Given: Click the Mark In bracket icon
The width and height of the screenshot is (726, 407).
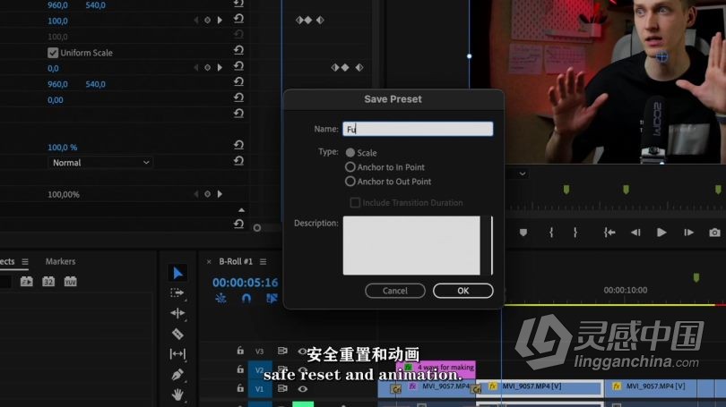Looking at the screenshot, I should [x=551, y=233].
